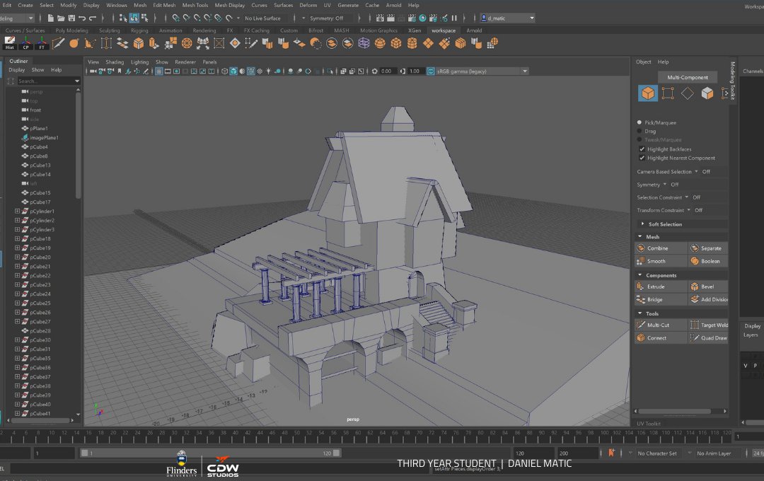Click the time slider bookmark icon
The image size is (764, 481).
pyautogui.click(x=611, y=453)
